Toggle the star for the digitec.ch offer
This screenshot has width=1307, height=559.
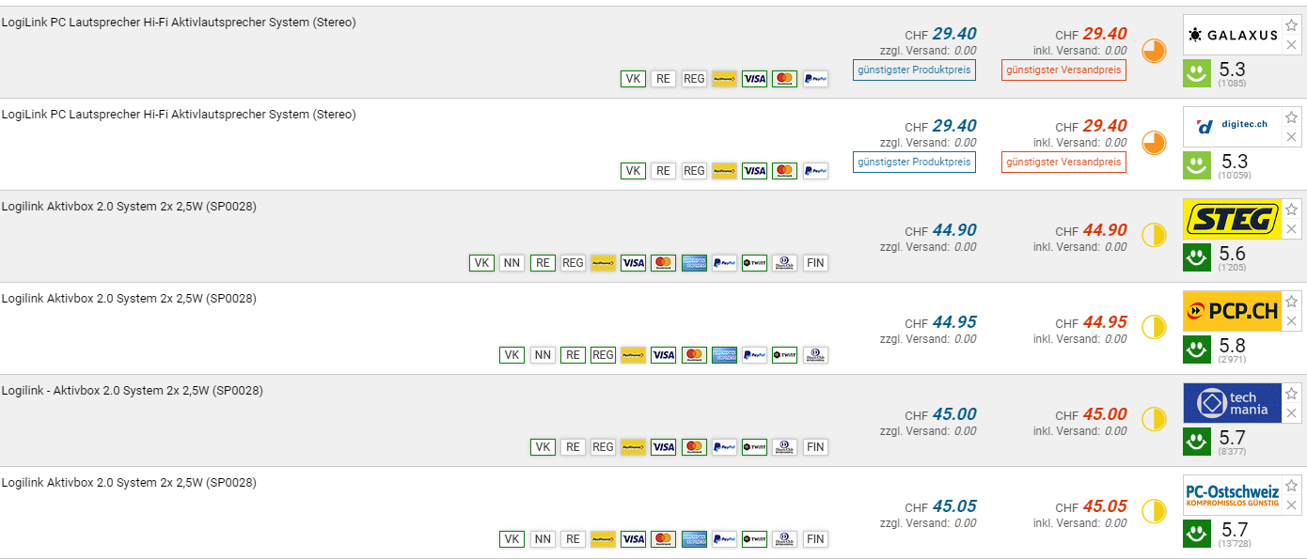click(x=1292, y=117)
